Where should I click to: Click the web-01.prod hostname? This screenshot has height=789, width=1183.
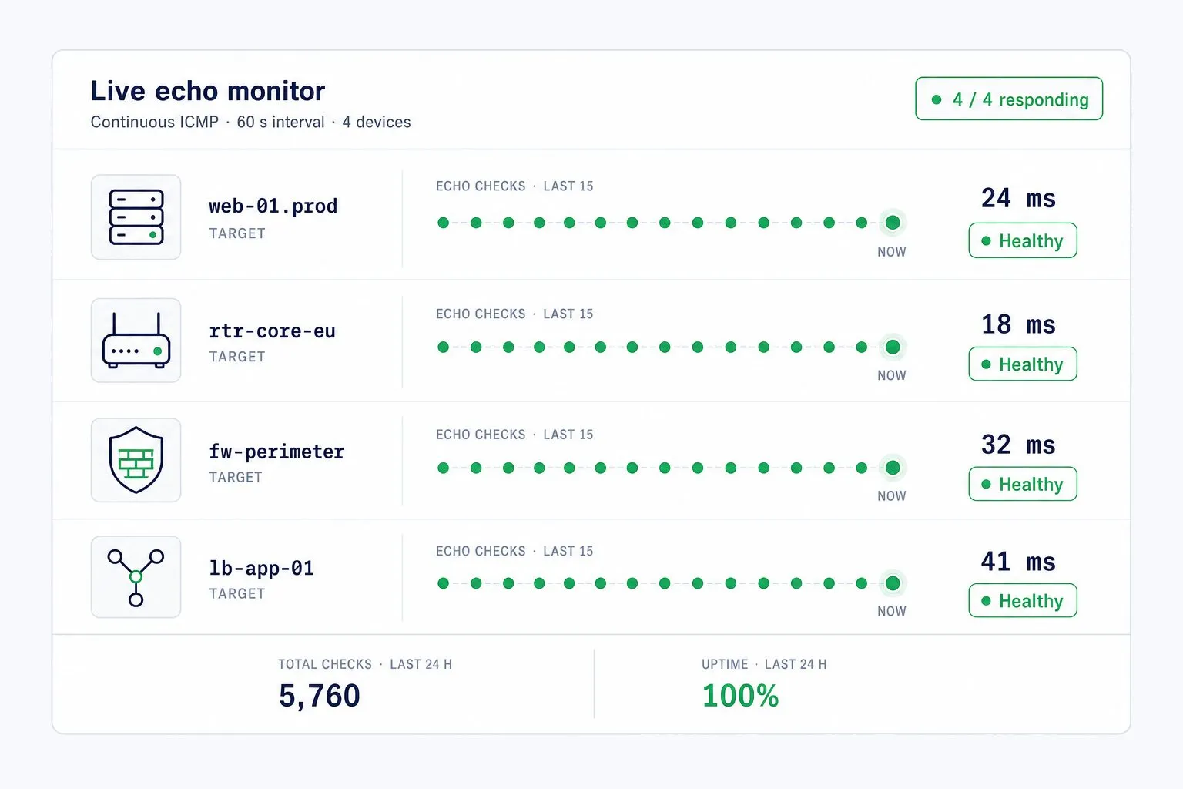coord(273,206)
